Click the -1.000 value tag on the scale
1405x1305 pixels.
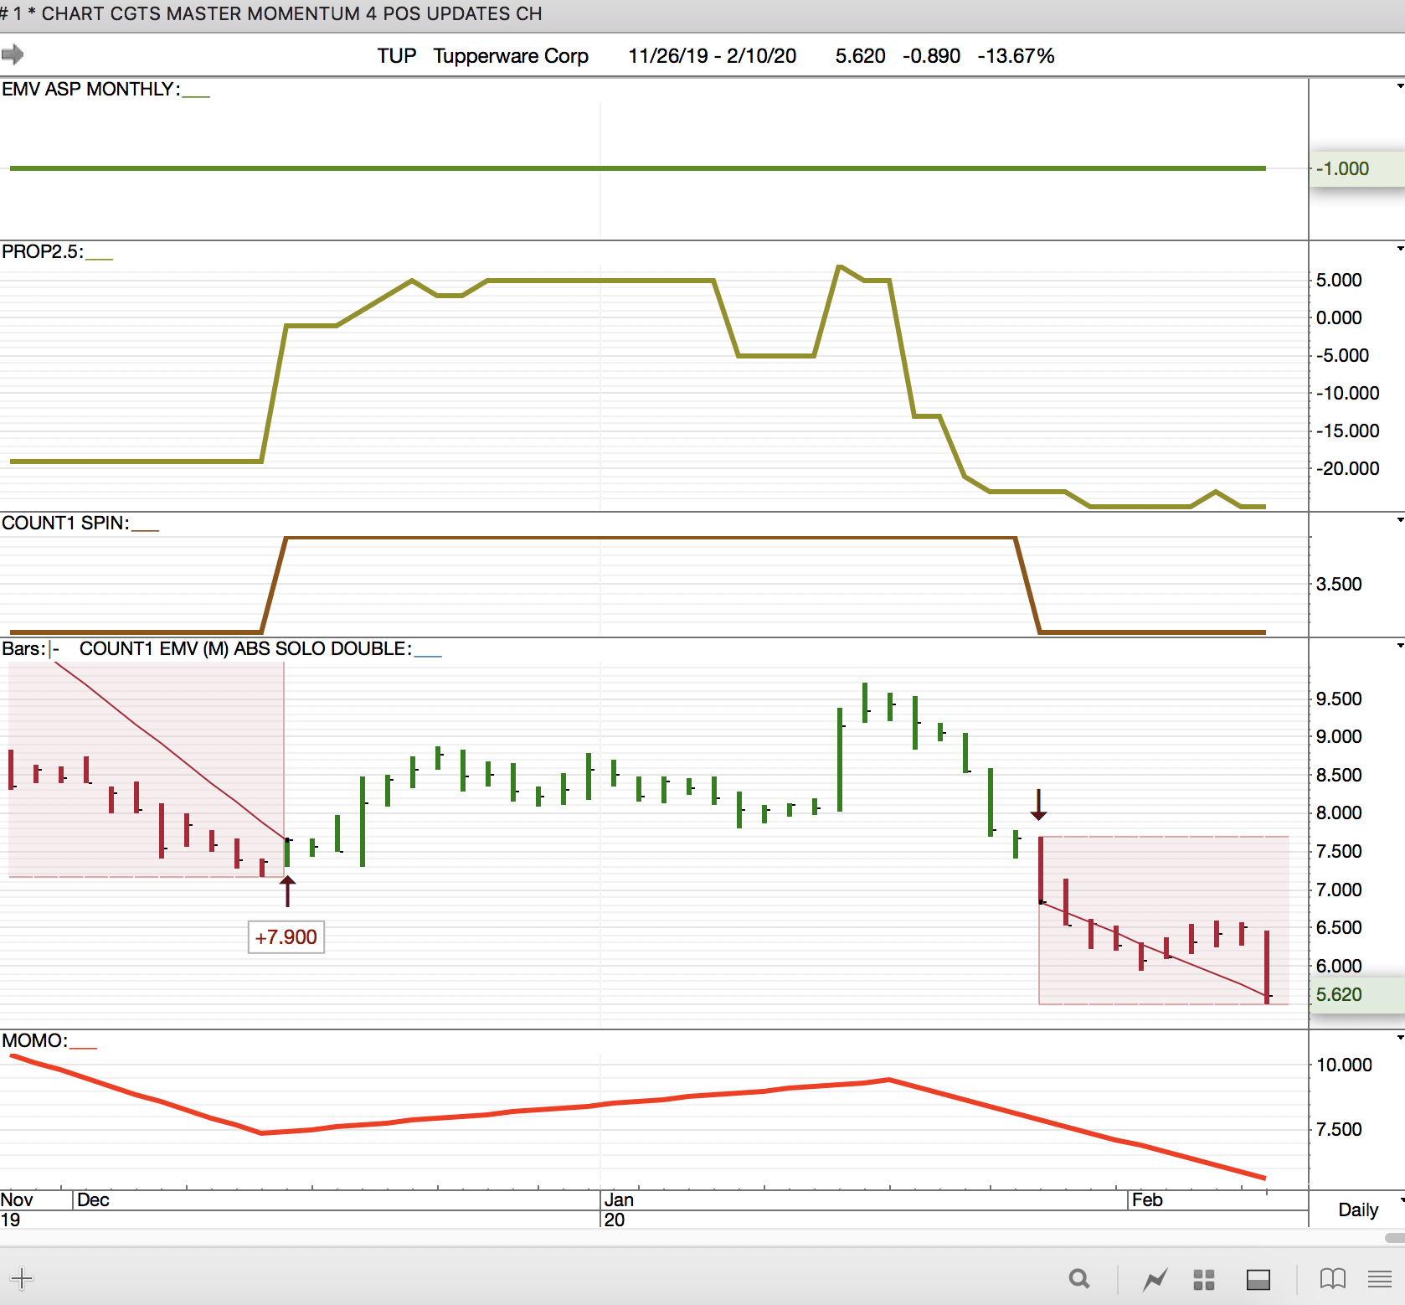click(x=1357, y=168)
